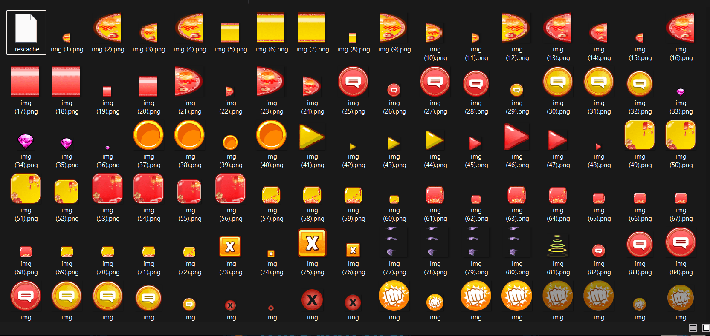Screen dimensions: 710x336
Task: Click the img (20).png file label
Action: click(149, 107)
